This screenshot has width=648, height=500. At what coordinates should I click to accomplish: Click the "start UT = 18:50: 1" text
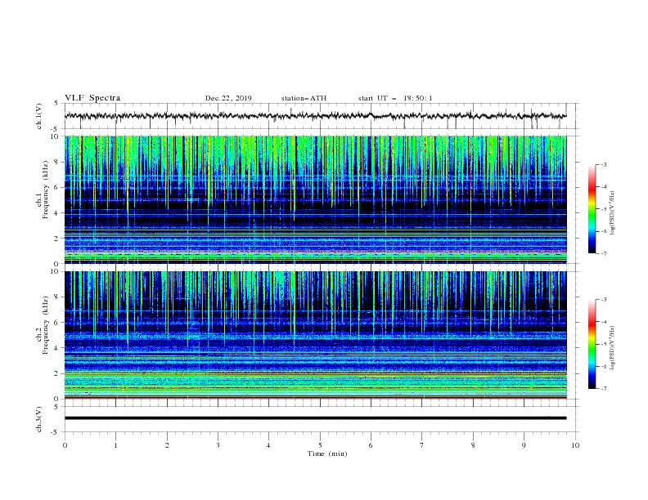(395, 98)
